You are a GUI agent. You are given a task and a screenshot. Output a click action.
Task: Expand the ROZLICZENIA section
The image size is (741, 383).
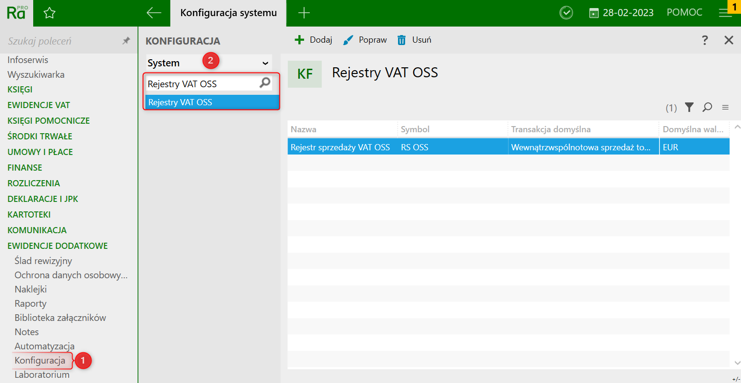[x=34, y=183]
